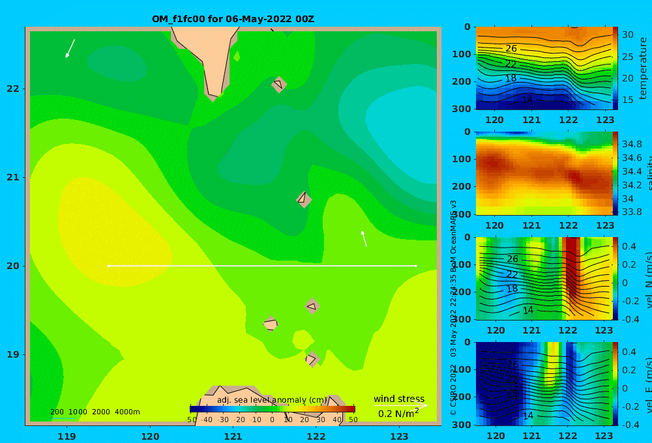Viewport: 652px width, 443px height.
Task: Click the 34.8 tick on salinity colorbar
Action: 632,144
